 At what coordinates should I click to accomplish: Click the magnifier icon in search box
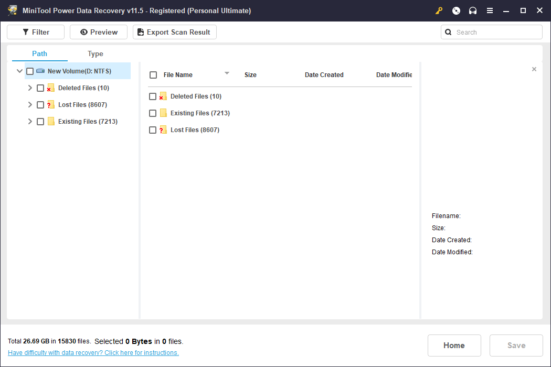coord(448,33)
